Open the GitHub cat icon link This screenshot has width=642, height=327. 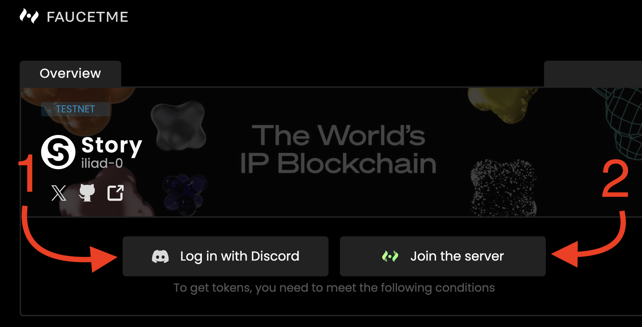tap(87, 193)
